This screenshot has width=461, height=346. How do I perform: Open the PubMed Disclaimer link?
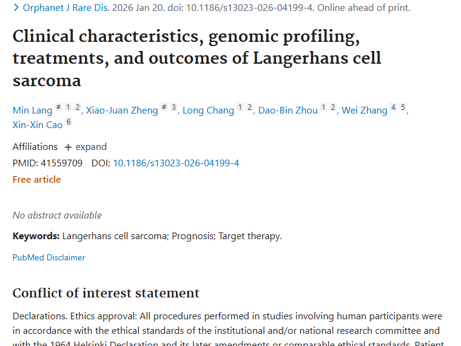(x=49, y=257)
